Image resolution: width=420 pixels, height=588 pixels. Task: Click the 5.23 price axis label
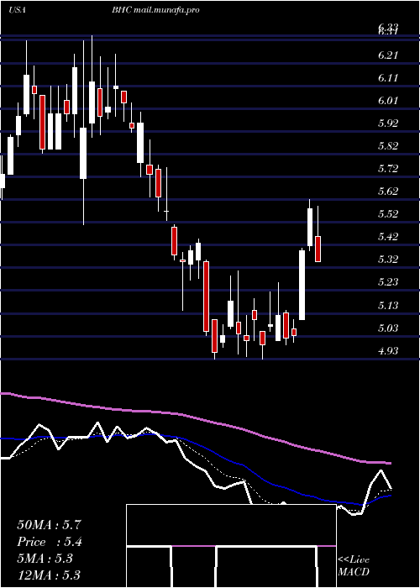[388, 282]
